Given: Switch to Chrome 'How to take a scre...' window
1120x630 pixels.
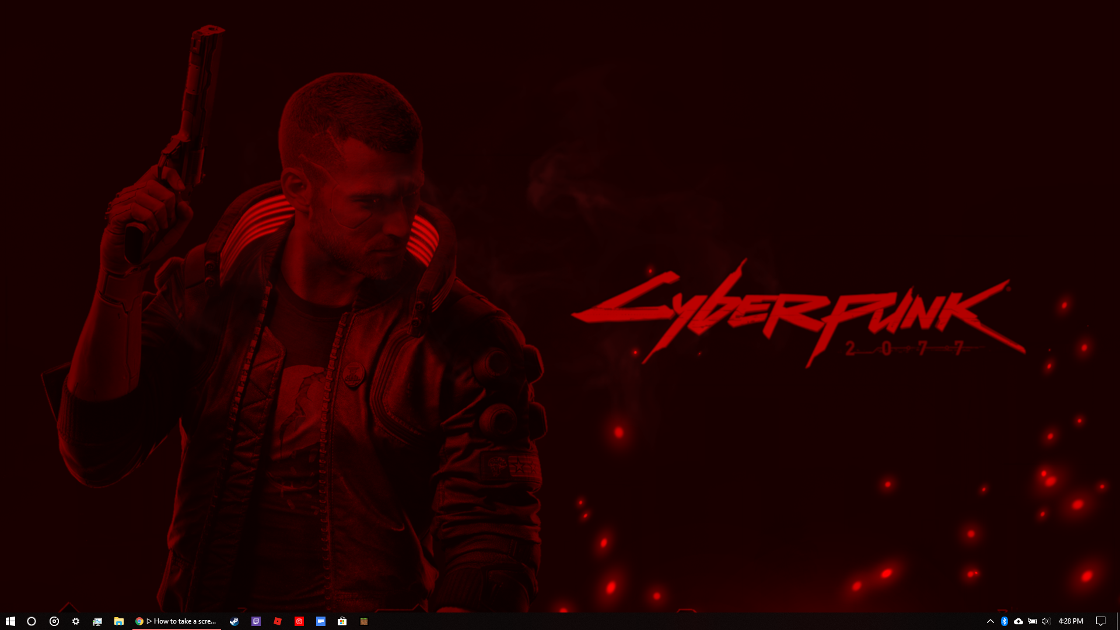Looking at the screenshot, I should [x=177, y=621].
